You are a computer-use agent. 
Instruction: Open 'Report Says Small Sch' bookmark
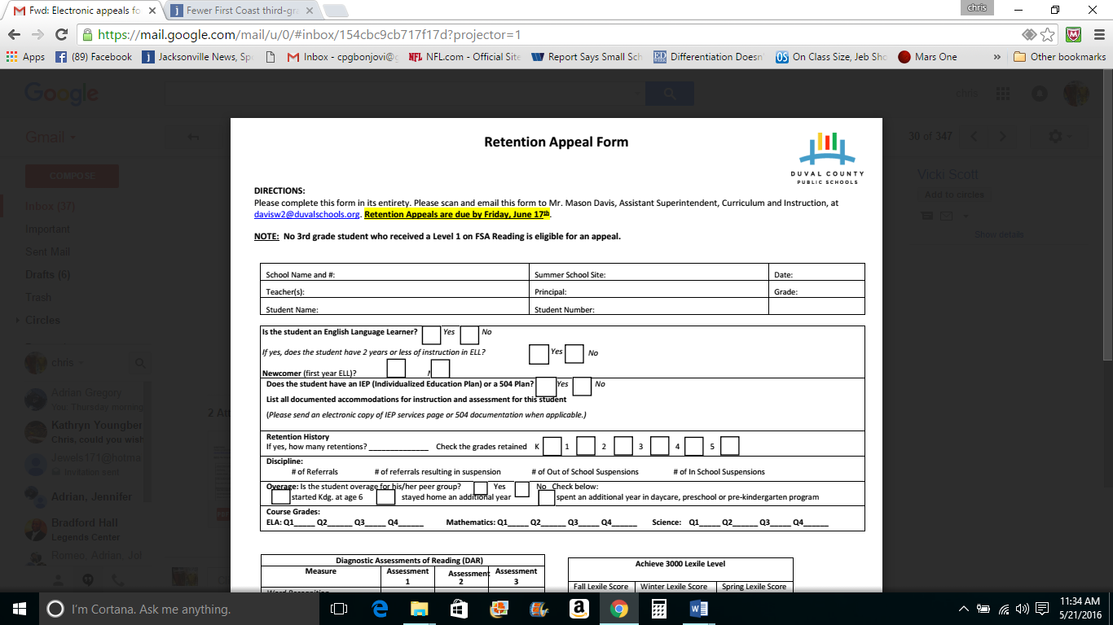pos(587,57)
